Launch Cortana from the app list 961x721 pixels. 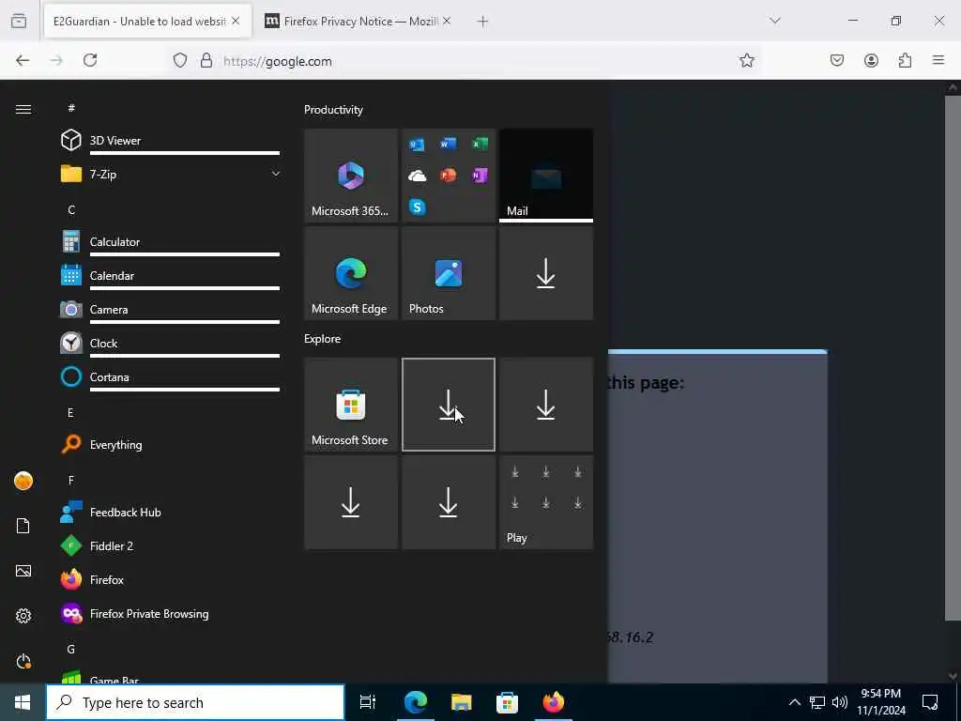170,377
